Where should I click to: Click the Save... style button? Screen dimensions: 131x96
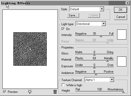[73, 15]
